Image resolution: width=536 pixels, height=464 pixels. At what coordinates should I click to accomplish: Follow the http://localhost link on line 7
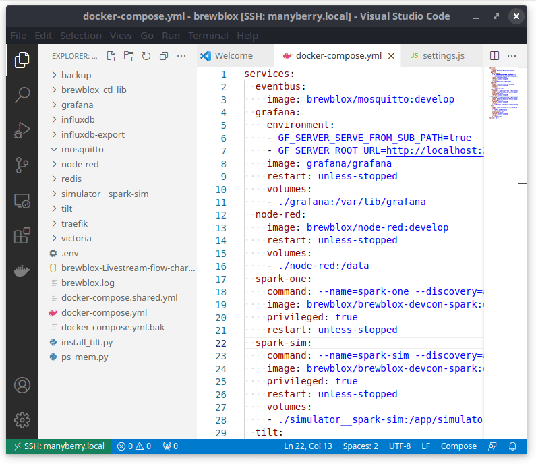(x=435, y=151)
